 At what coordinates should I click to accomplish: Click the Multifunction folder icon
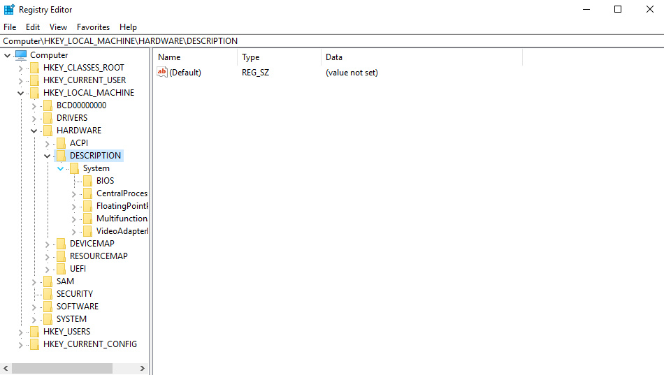click(87, 219)
